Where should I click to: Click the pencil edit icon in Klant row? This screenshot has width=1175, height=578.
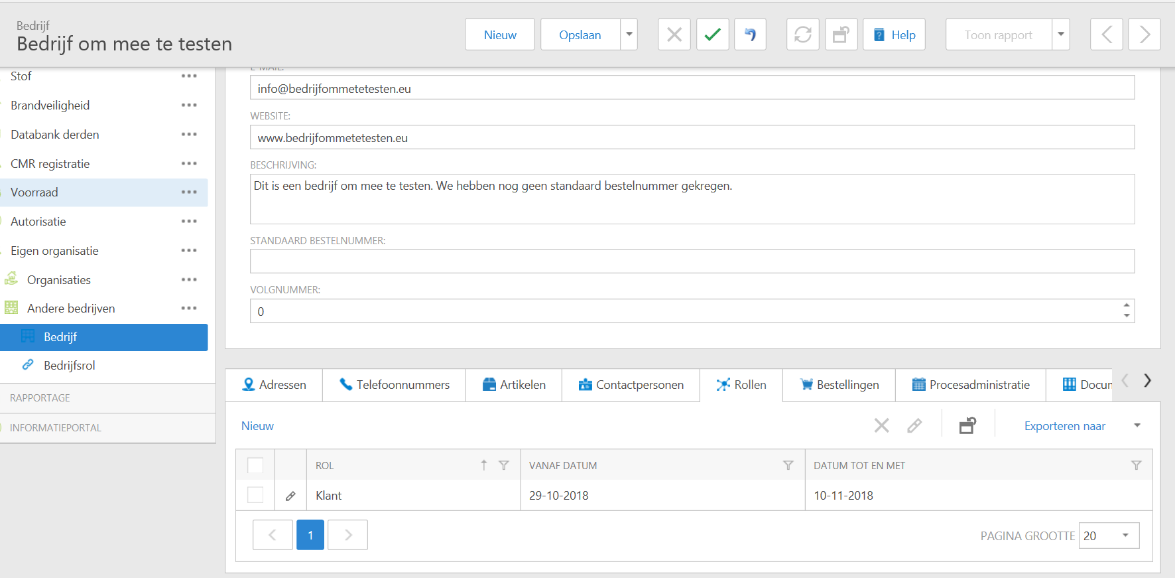pyautogui.click(x=290, y=496)
